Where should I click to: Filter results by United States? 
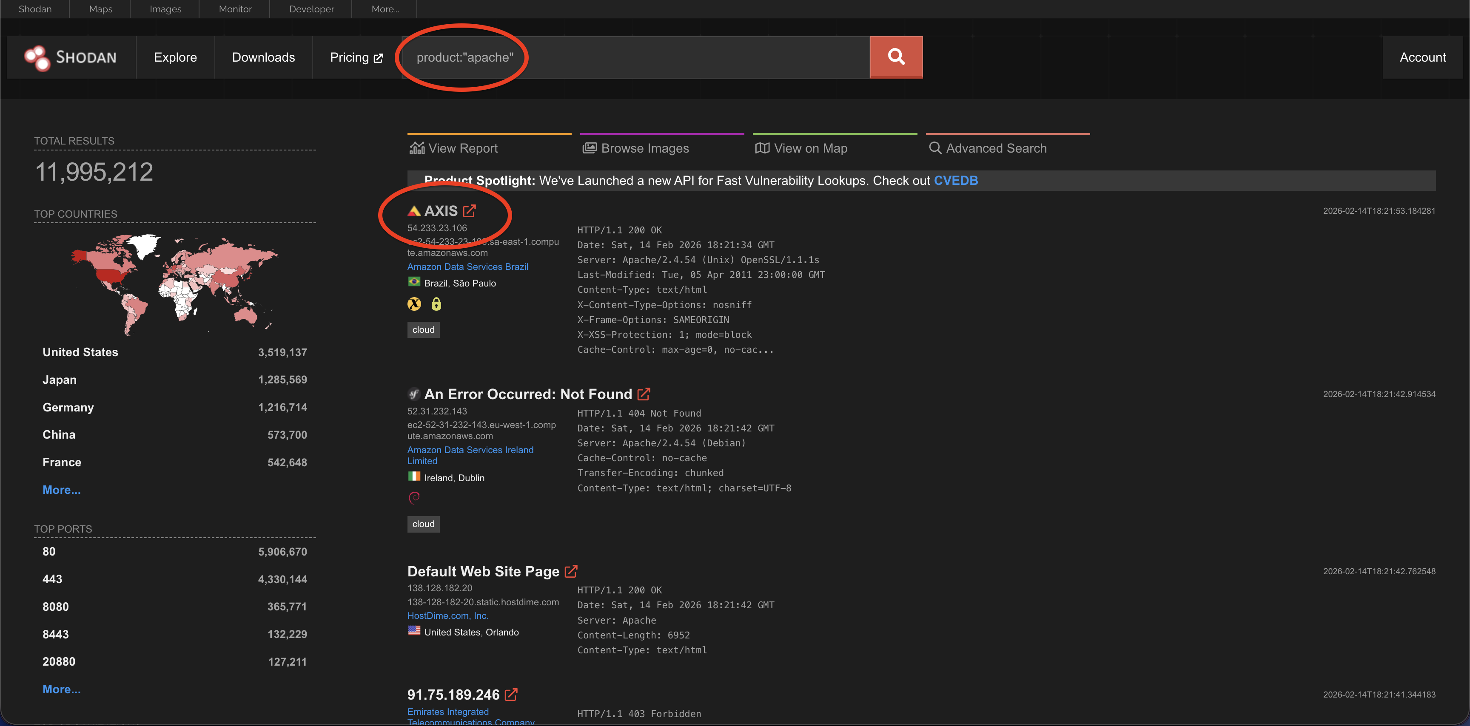80,352
